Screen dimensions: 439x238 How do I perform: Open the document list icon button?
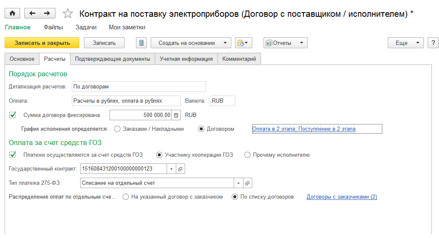pyautogui.click(x=141, y=43)
